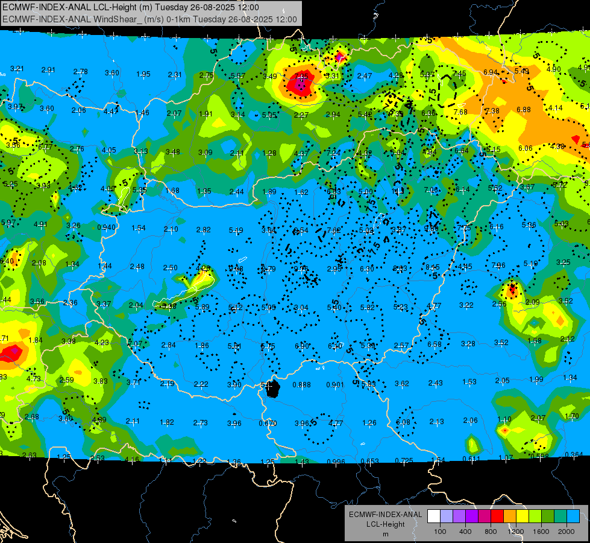Click the wind shear value 6.16
Viewport: 590px width, 543px height.
tap(497, 226)
